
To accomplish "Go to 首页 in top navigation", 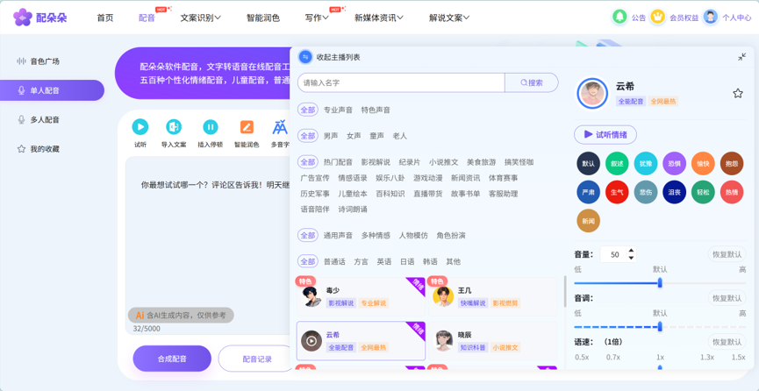I will click(105, 18).
